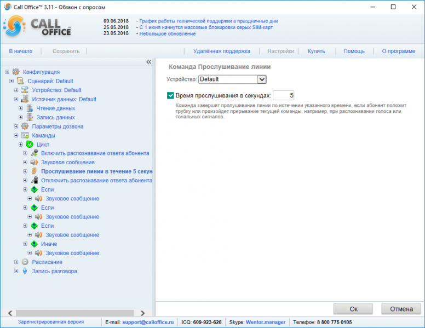The image size is (425, 328).
Task: Open the Помощь menu item
Action: point(354,51)
